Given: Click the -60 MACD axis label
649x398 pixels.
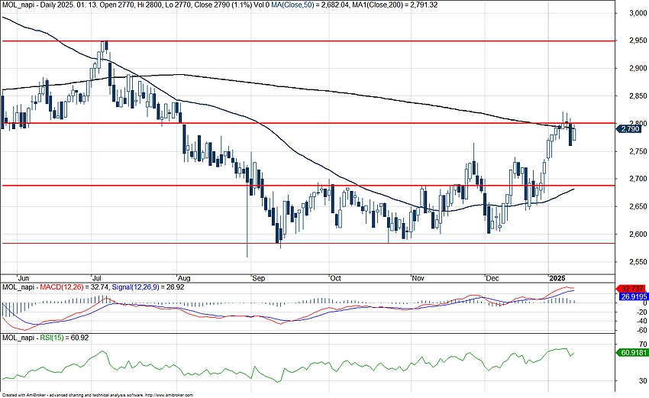Looking at the screenshot, I should (641, 330).
